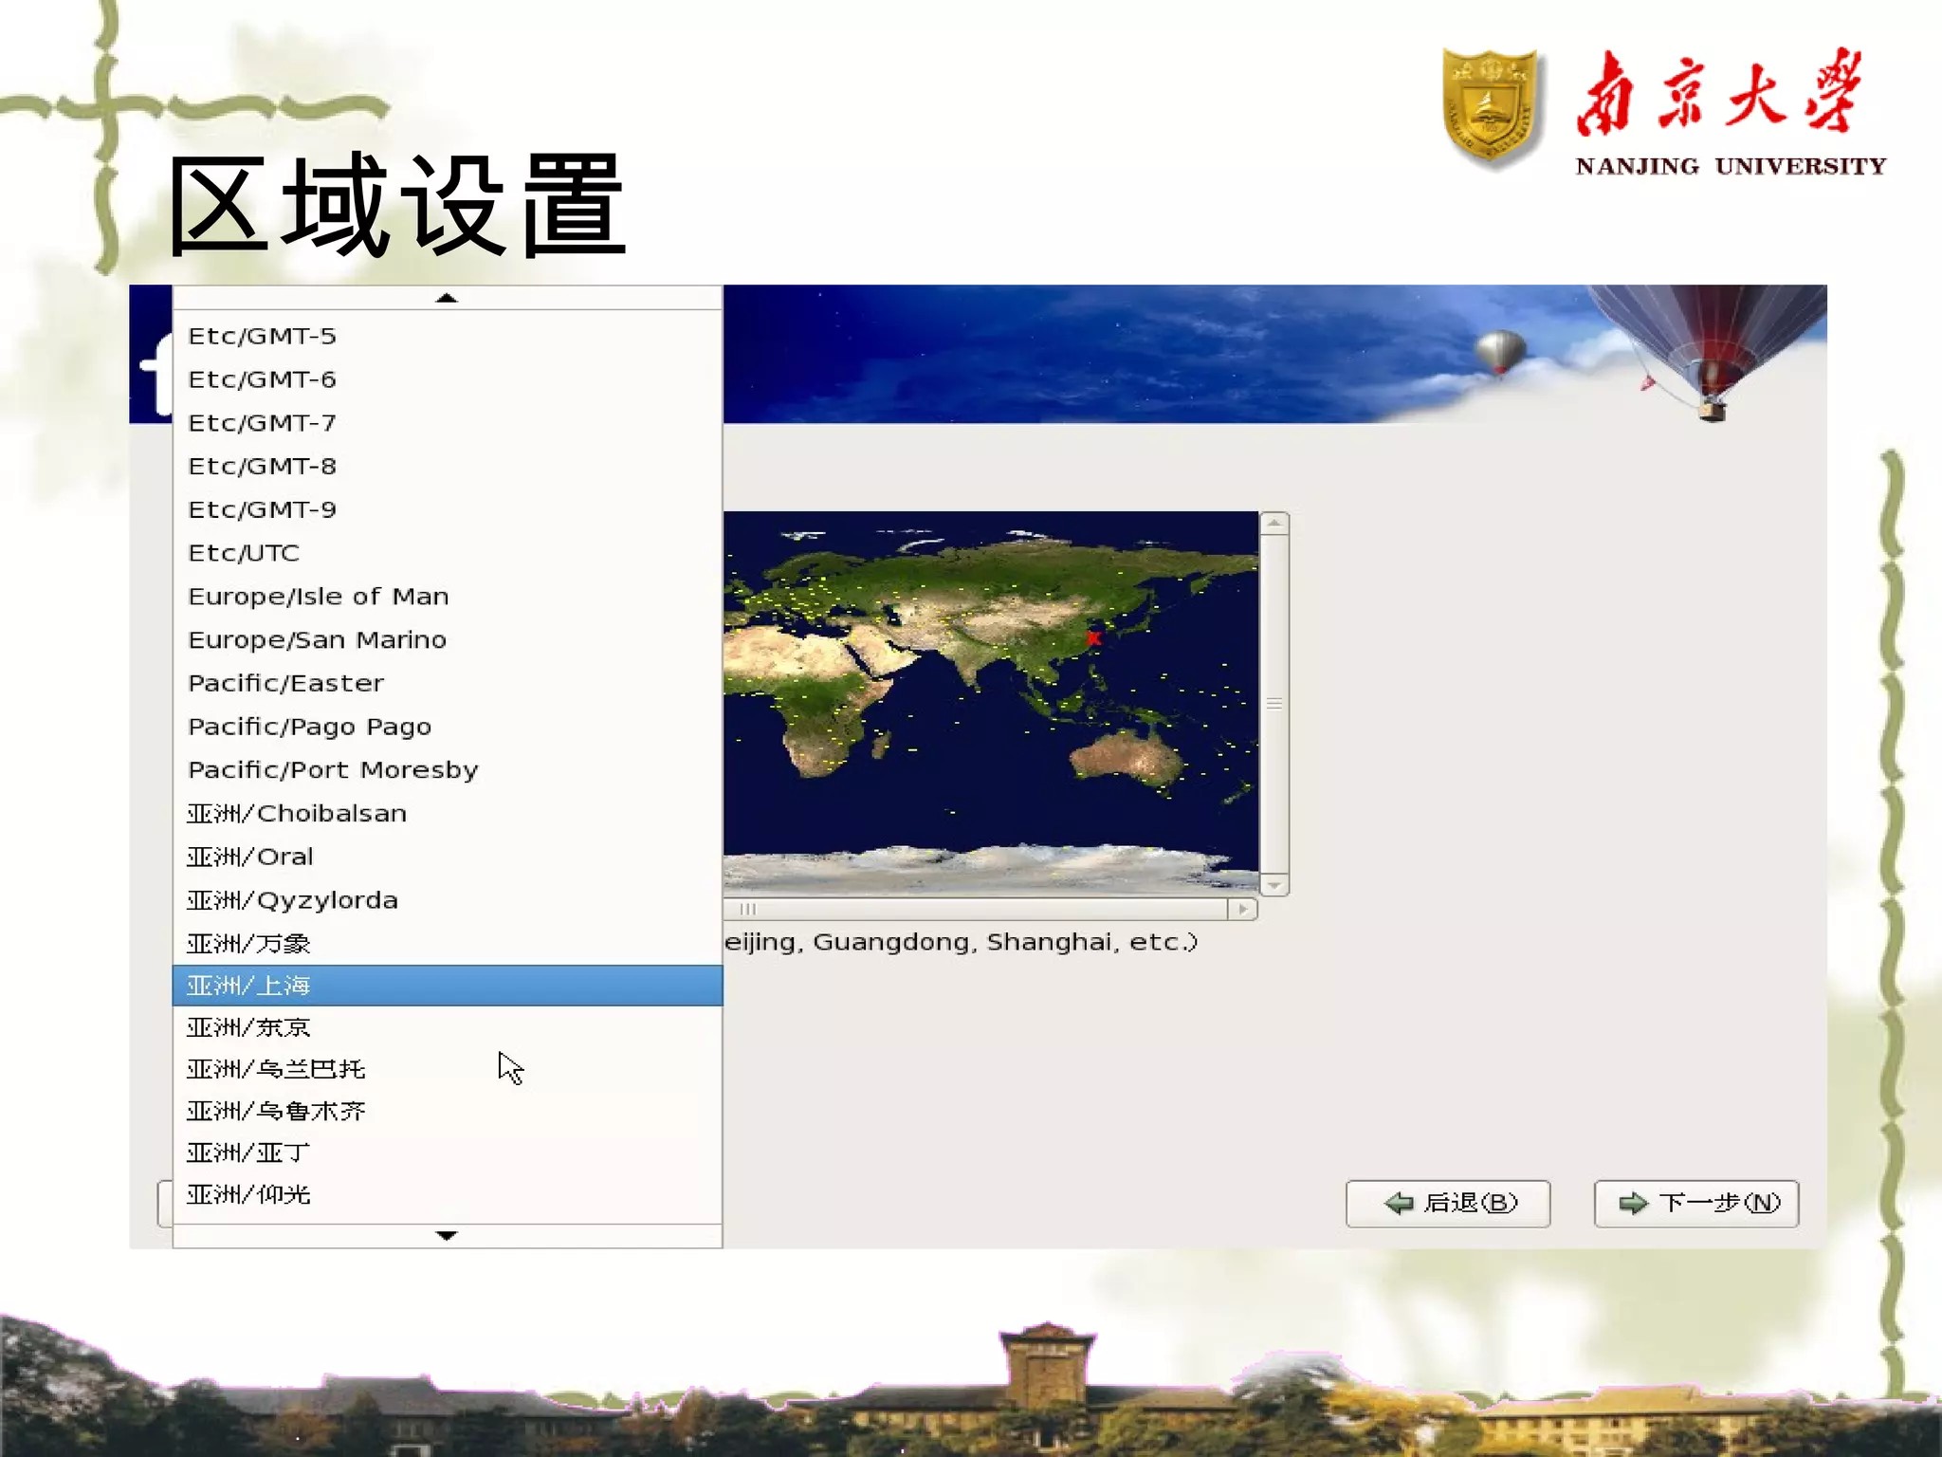Viewport: 1942px width, 1457px height.
Task: Click the map's vertical scrollbar down arrow
Action: [x=1274, y=885]
